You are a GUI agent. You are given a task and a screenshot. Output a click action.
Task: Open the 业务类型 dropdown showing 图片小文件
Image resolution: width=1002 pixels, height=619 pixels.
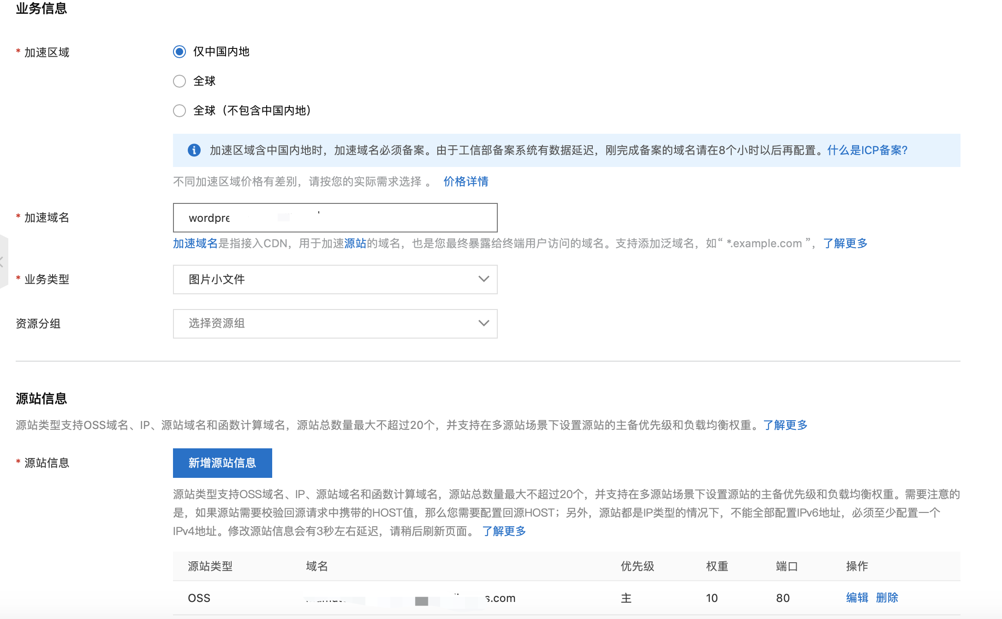335,280
